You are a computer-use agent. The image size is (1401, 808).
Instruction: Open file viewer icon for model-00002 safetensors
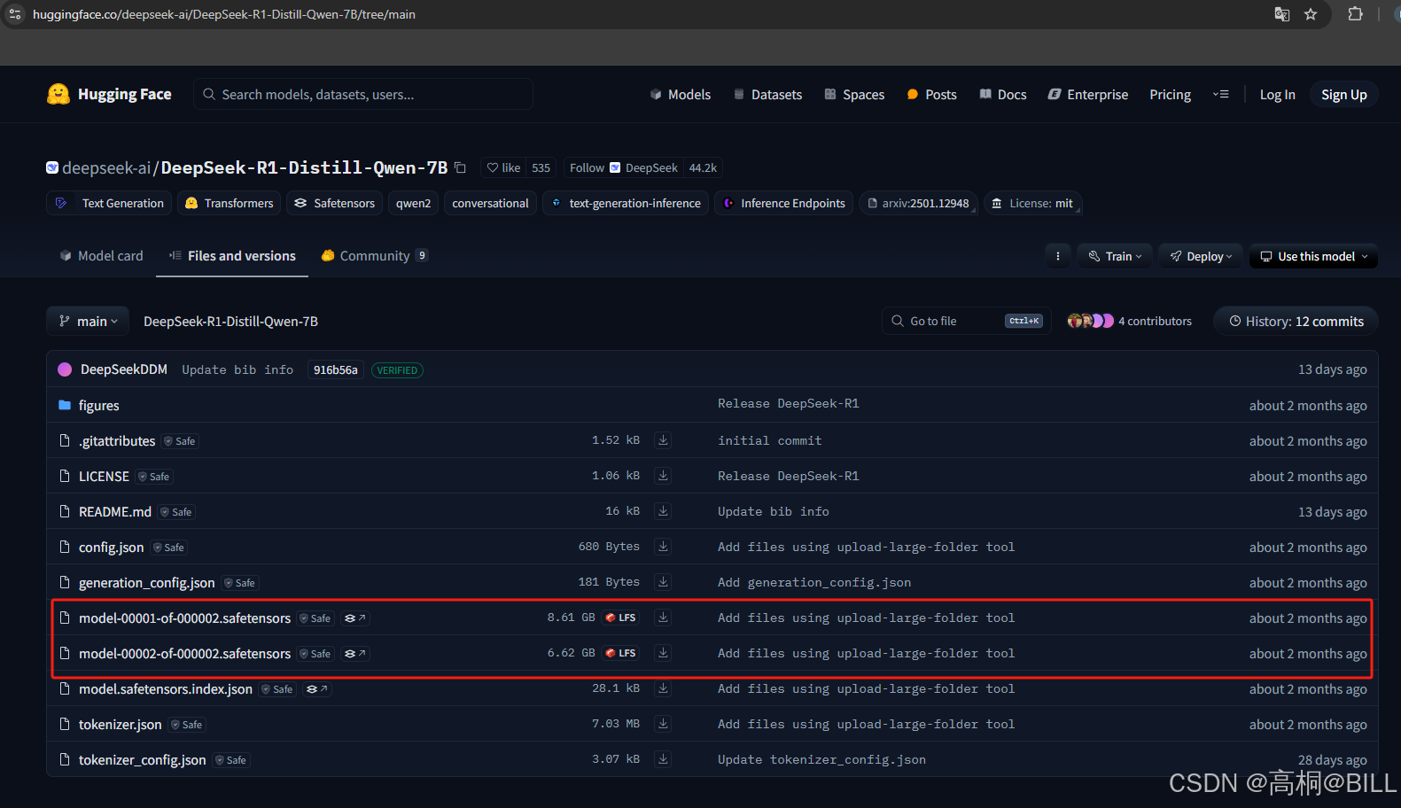pos(354,654)
